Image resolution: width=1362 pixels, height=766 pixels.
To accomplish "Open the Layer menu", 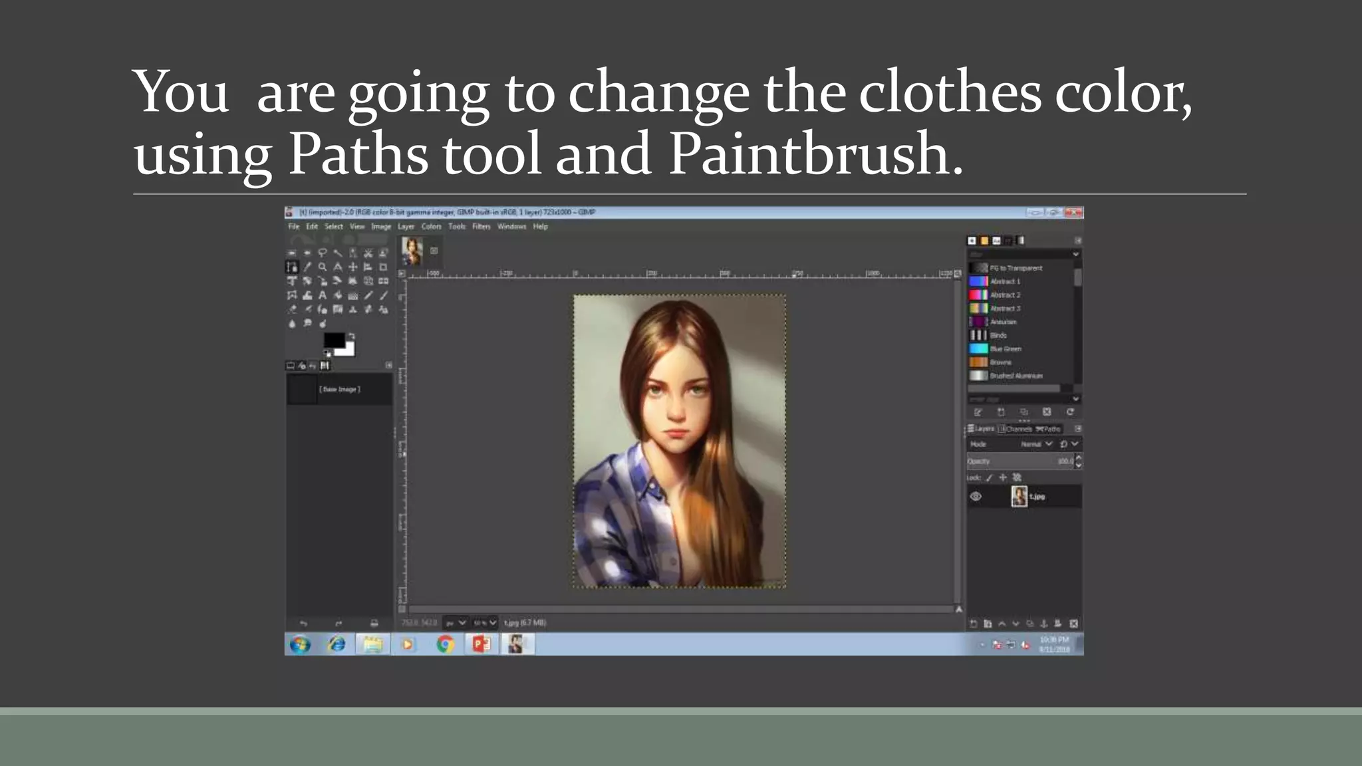I will [406, 227].
